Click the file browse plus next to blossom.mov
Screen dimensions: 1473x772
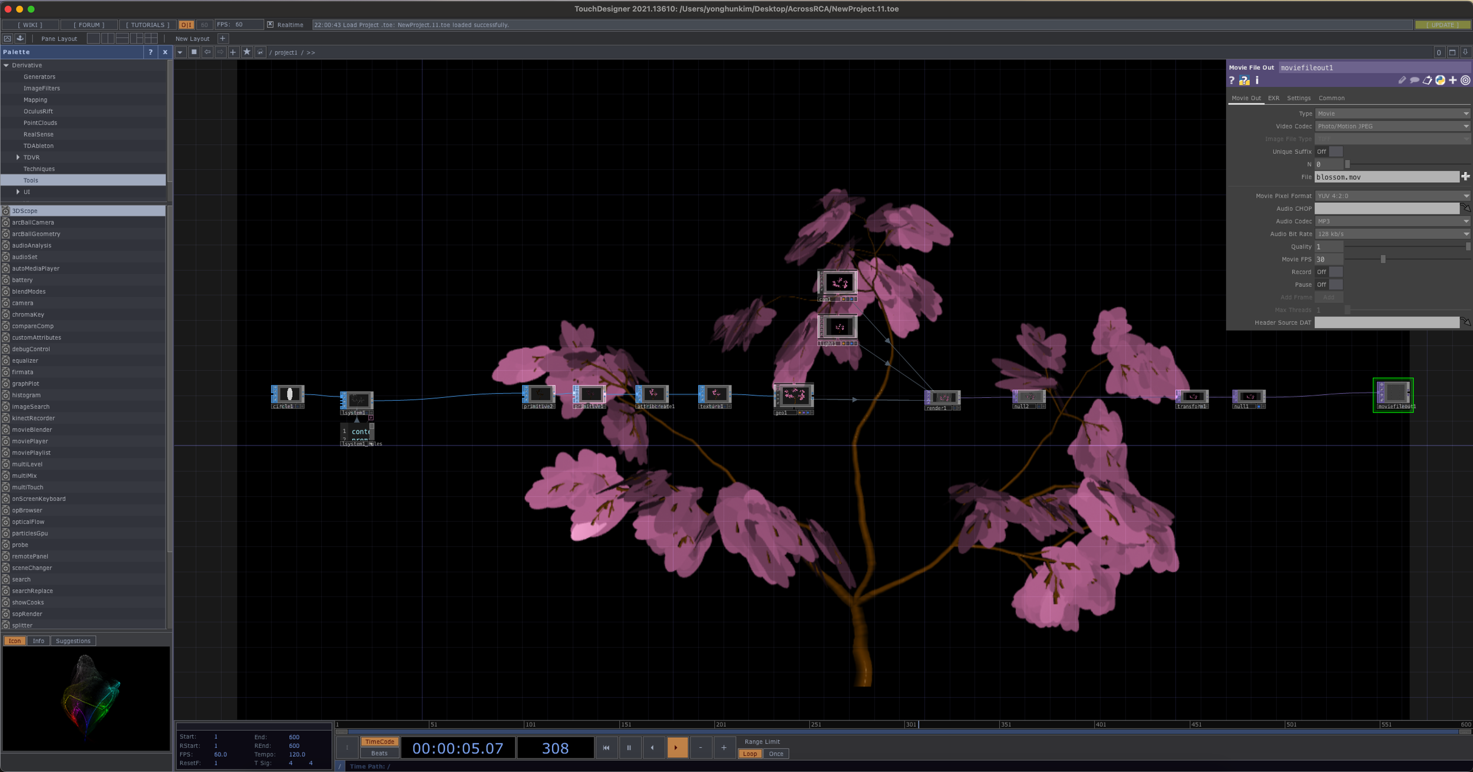[x=1465, y=177]
